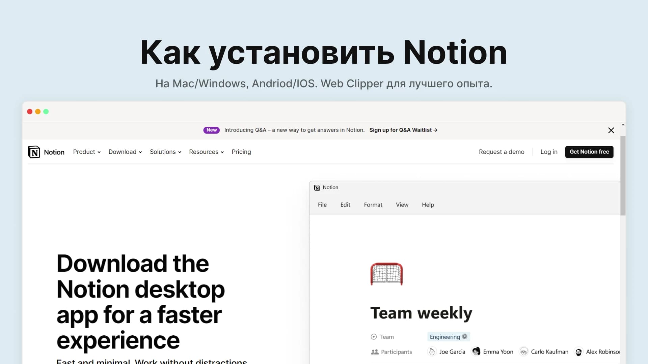Screen dimensions: 648x364
Task: Click the Notion logo in navbar
Action: [34, 152]
